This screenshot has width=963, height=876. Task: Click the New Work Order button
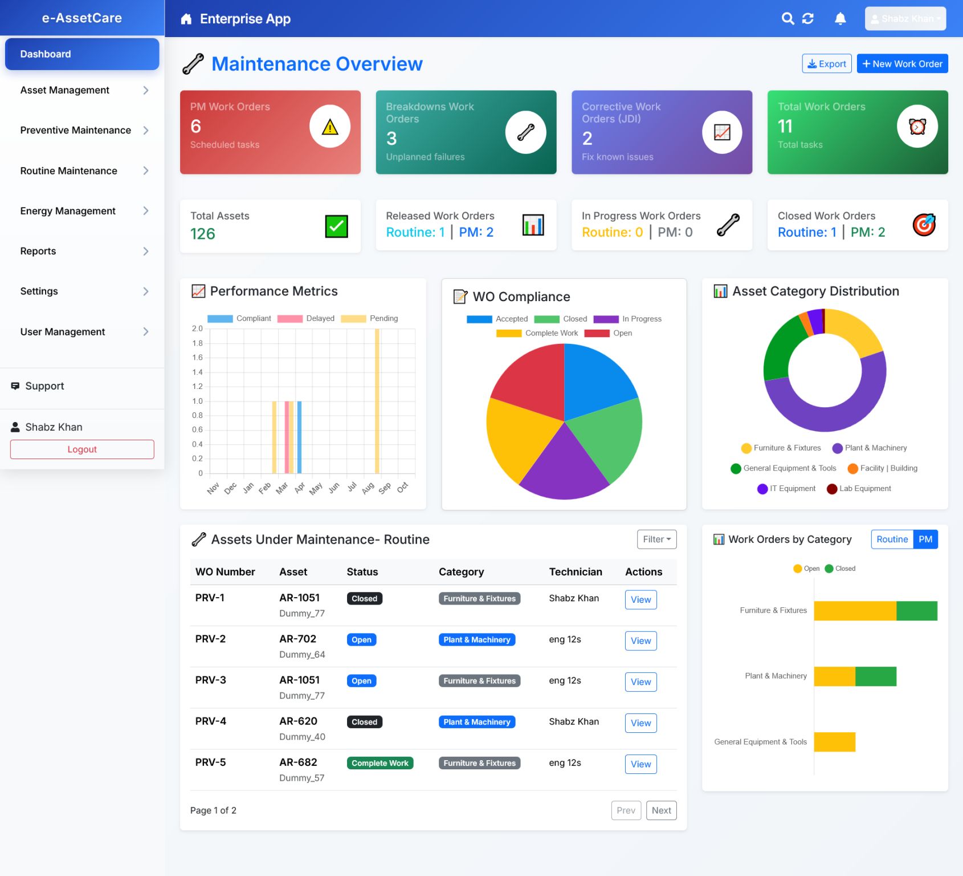click(x=902, y=63)
